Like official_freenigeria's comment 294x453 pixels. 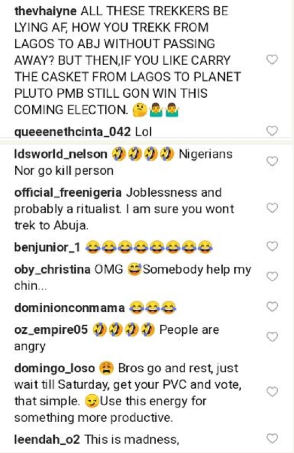pos(272,208)
